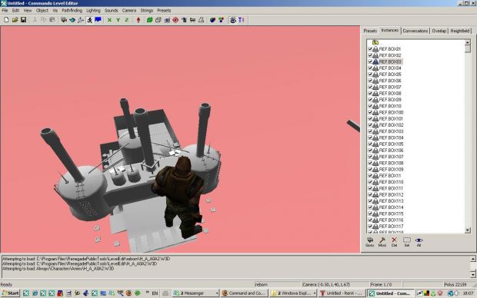
Task: Click the colored nodes toolbar icon
Action: coord(221,20)
